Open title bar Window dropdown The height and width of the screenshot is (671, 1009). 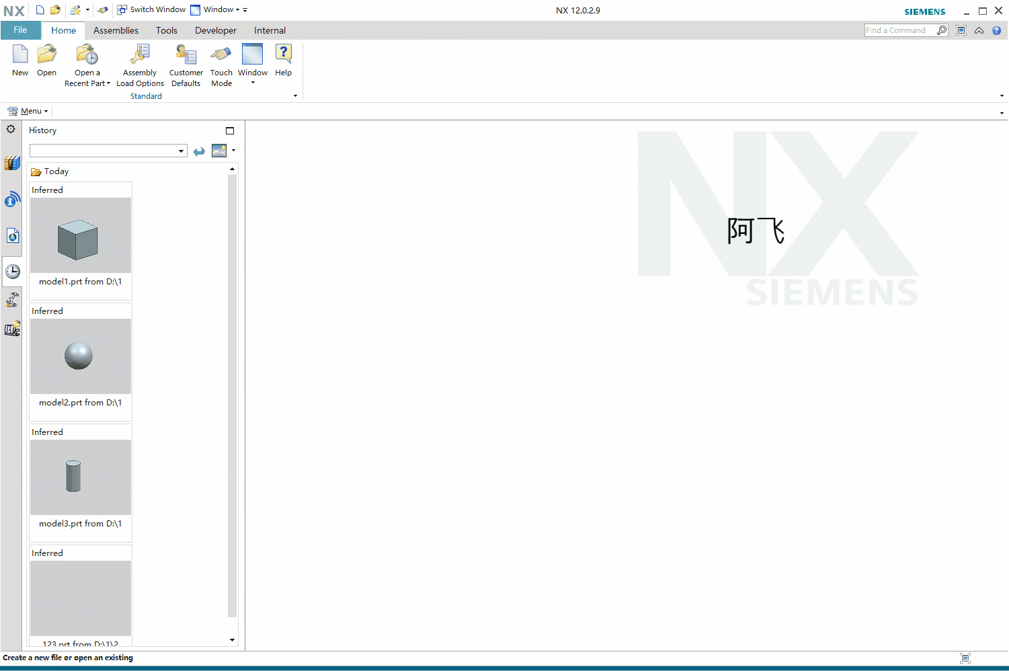pos(215,9)
